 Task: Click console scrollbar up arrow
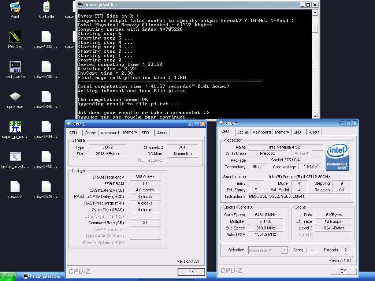coord(315,12)
